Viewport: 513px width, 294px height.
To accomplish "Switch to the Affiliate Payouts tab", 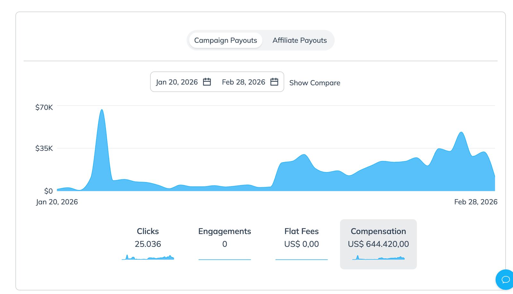I will (x=299, y=40).
